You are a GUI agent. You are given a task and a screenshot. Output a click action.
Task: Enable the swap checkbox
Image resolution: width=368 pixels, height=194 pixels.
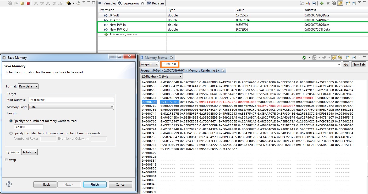6,160
